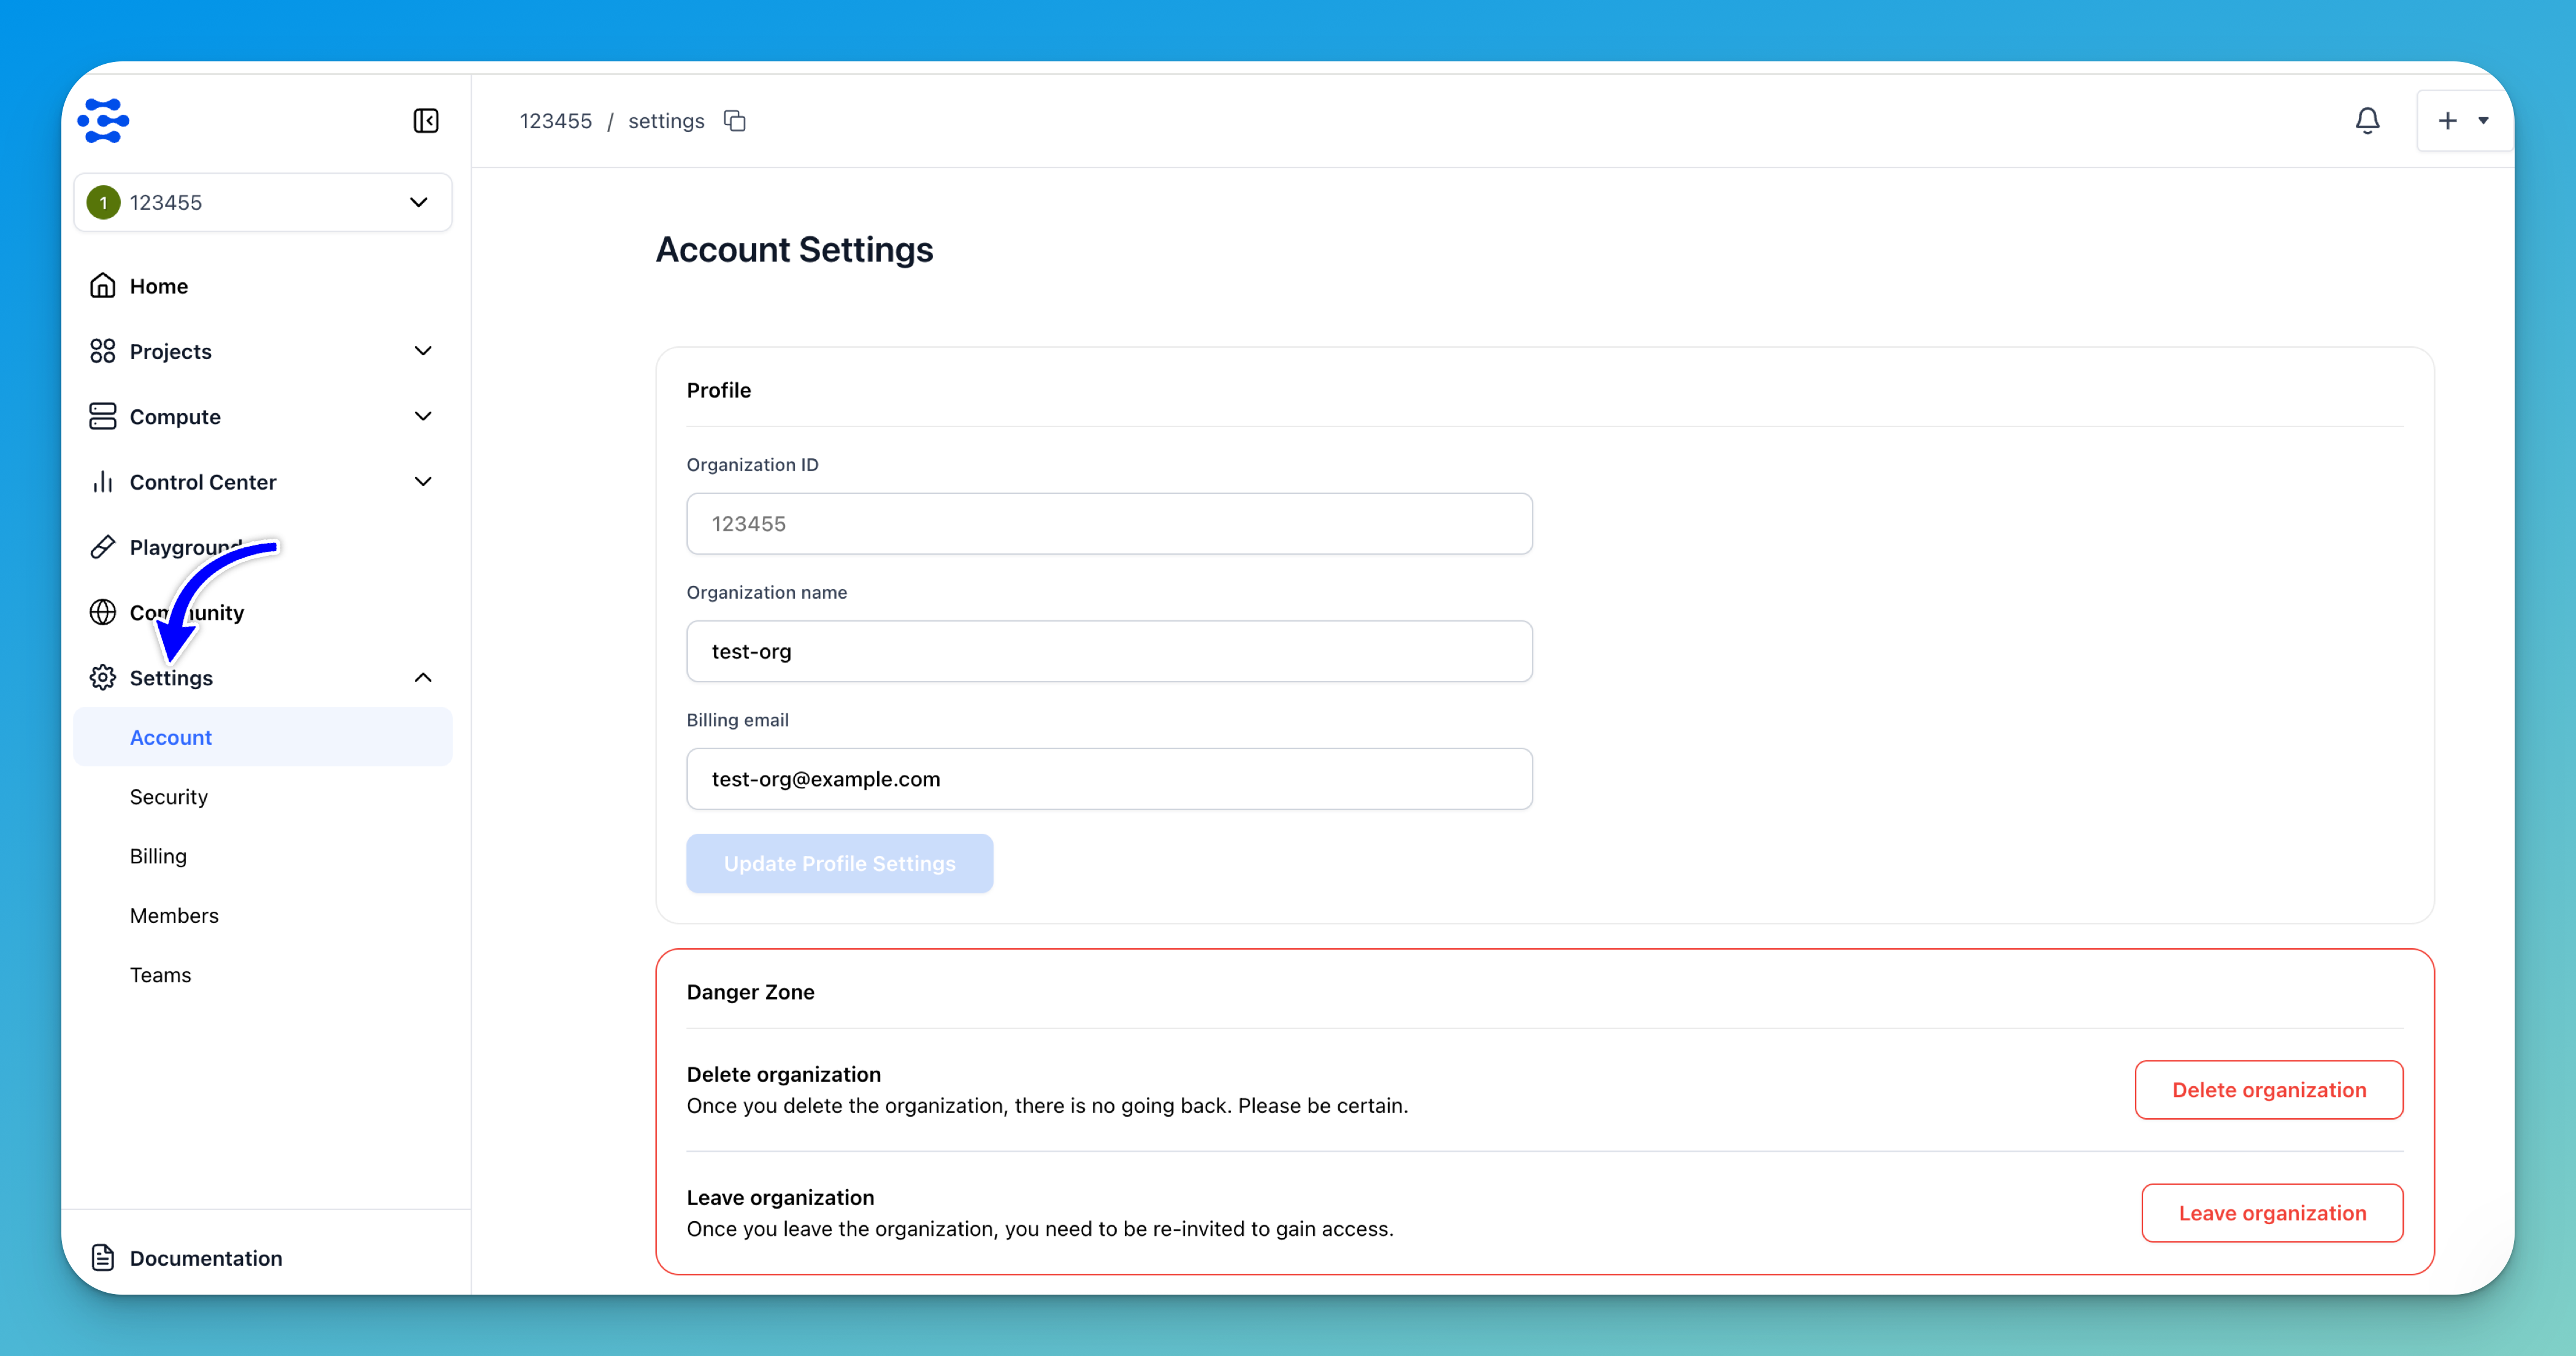This screenshot has height=1356, width=2576.
Task: Copy the breadcrumb path with the copy icon
Action: click(735, 121)
